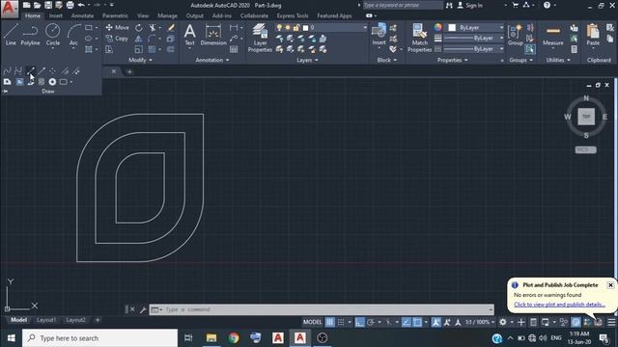Expand the Annotation panel
The width and height of the screenshot is (618, 347).
tap(212, 60)
